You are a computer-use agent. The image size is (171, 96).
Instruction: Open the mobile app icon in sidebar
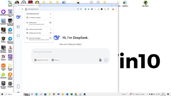pyautogui.click(x=18, y=86)
